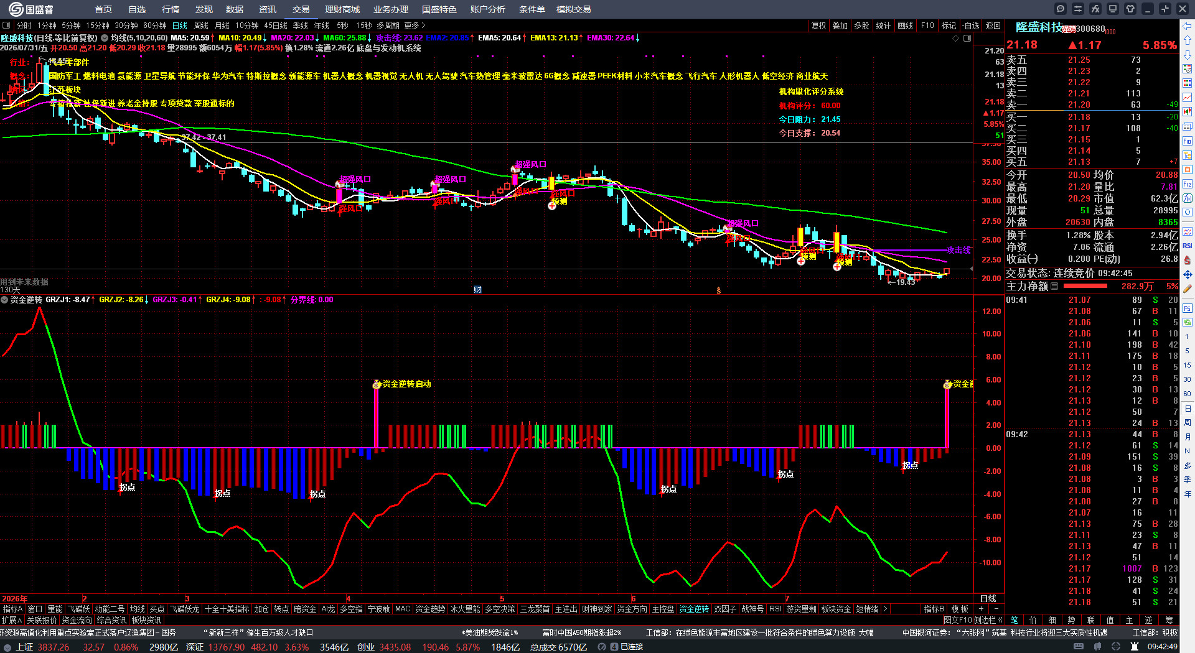Viewport: 1195px width, 653px height.
Task: Click the 画线 drawing button
Action: coord(906,25)
